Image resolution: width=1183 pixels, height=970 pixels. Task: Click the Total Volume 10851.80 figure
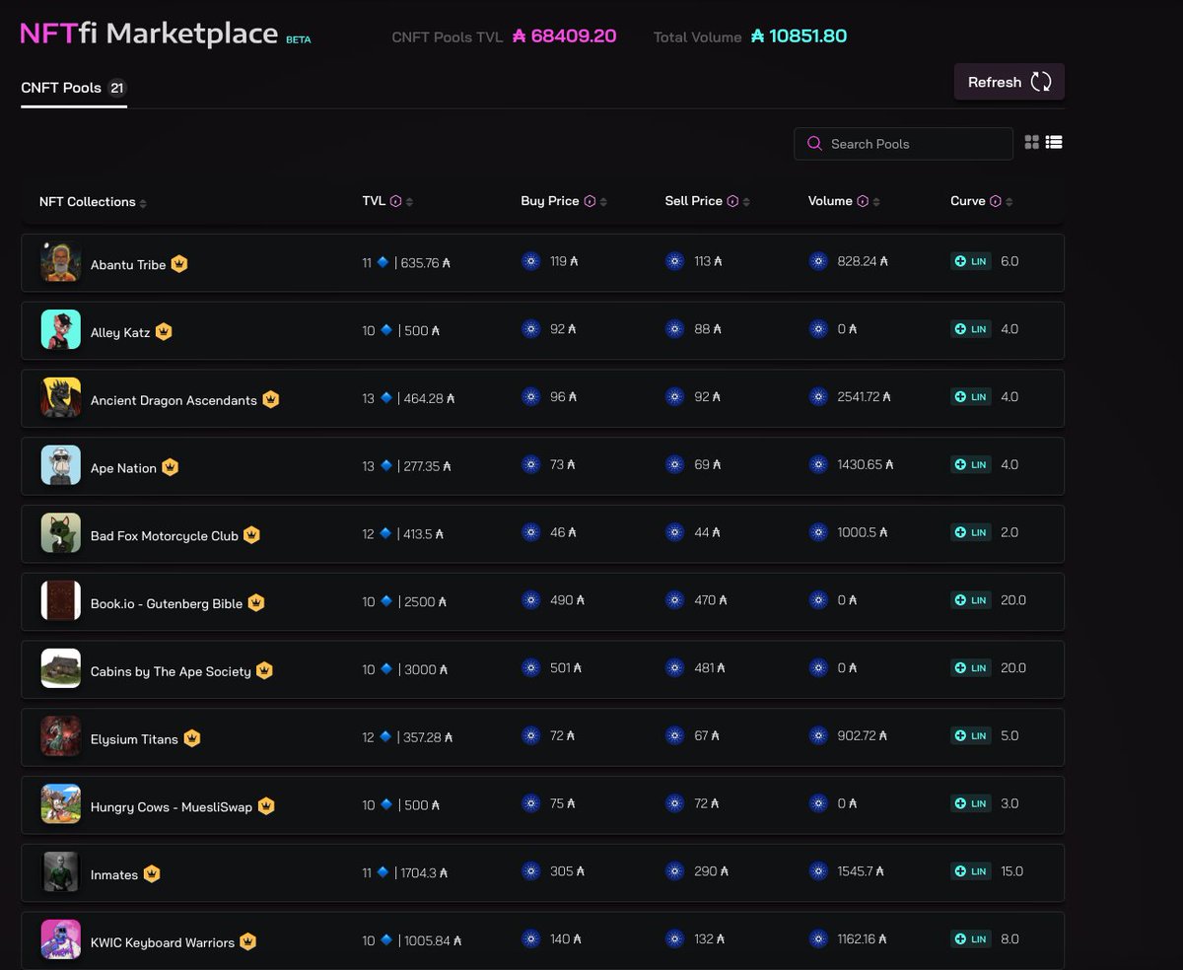[799, 36]
